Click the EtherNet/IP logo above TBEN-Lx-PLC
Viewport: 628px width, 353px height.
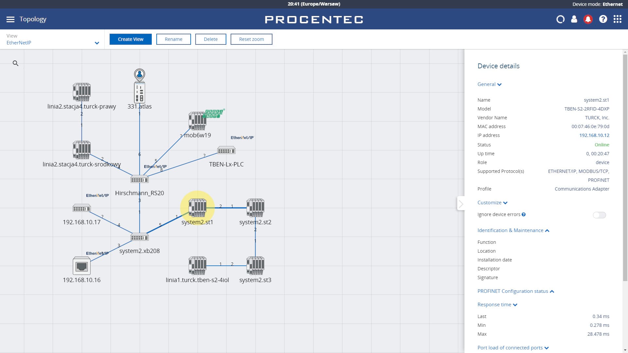[242, 138]
